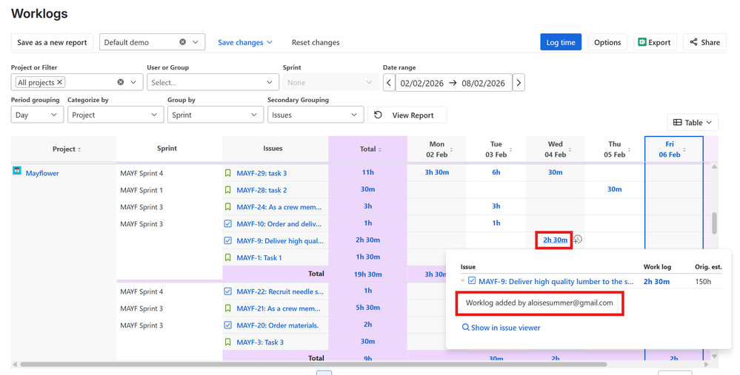Clear the Project or Filter field
The image size is (740, 375).
tap(120, 82)
